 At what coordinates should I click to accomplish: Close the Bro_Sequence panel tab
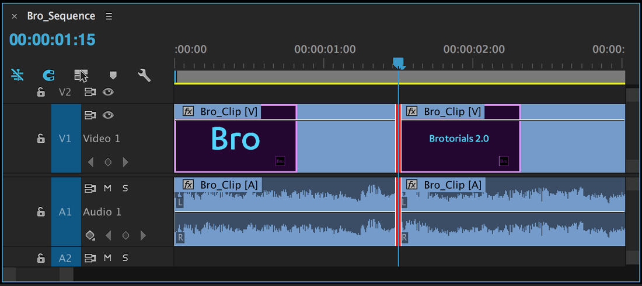tap(15, 16)
